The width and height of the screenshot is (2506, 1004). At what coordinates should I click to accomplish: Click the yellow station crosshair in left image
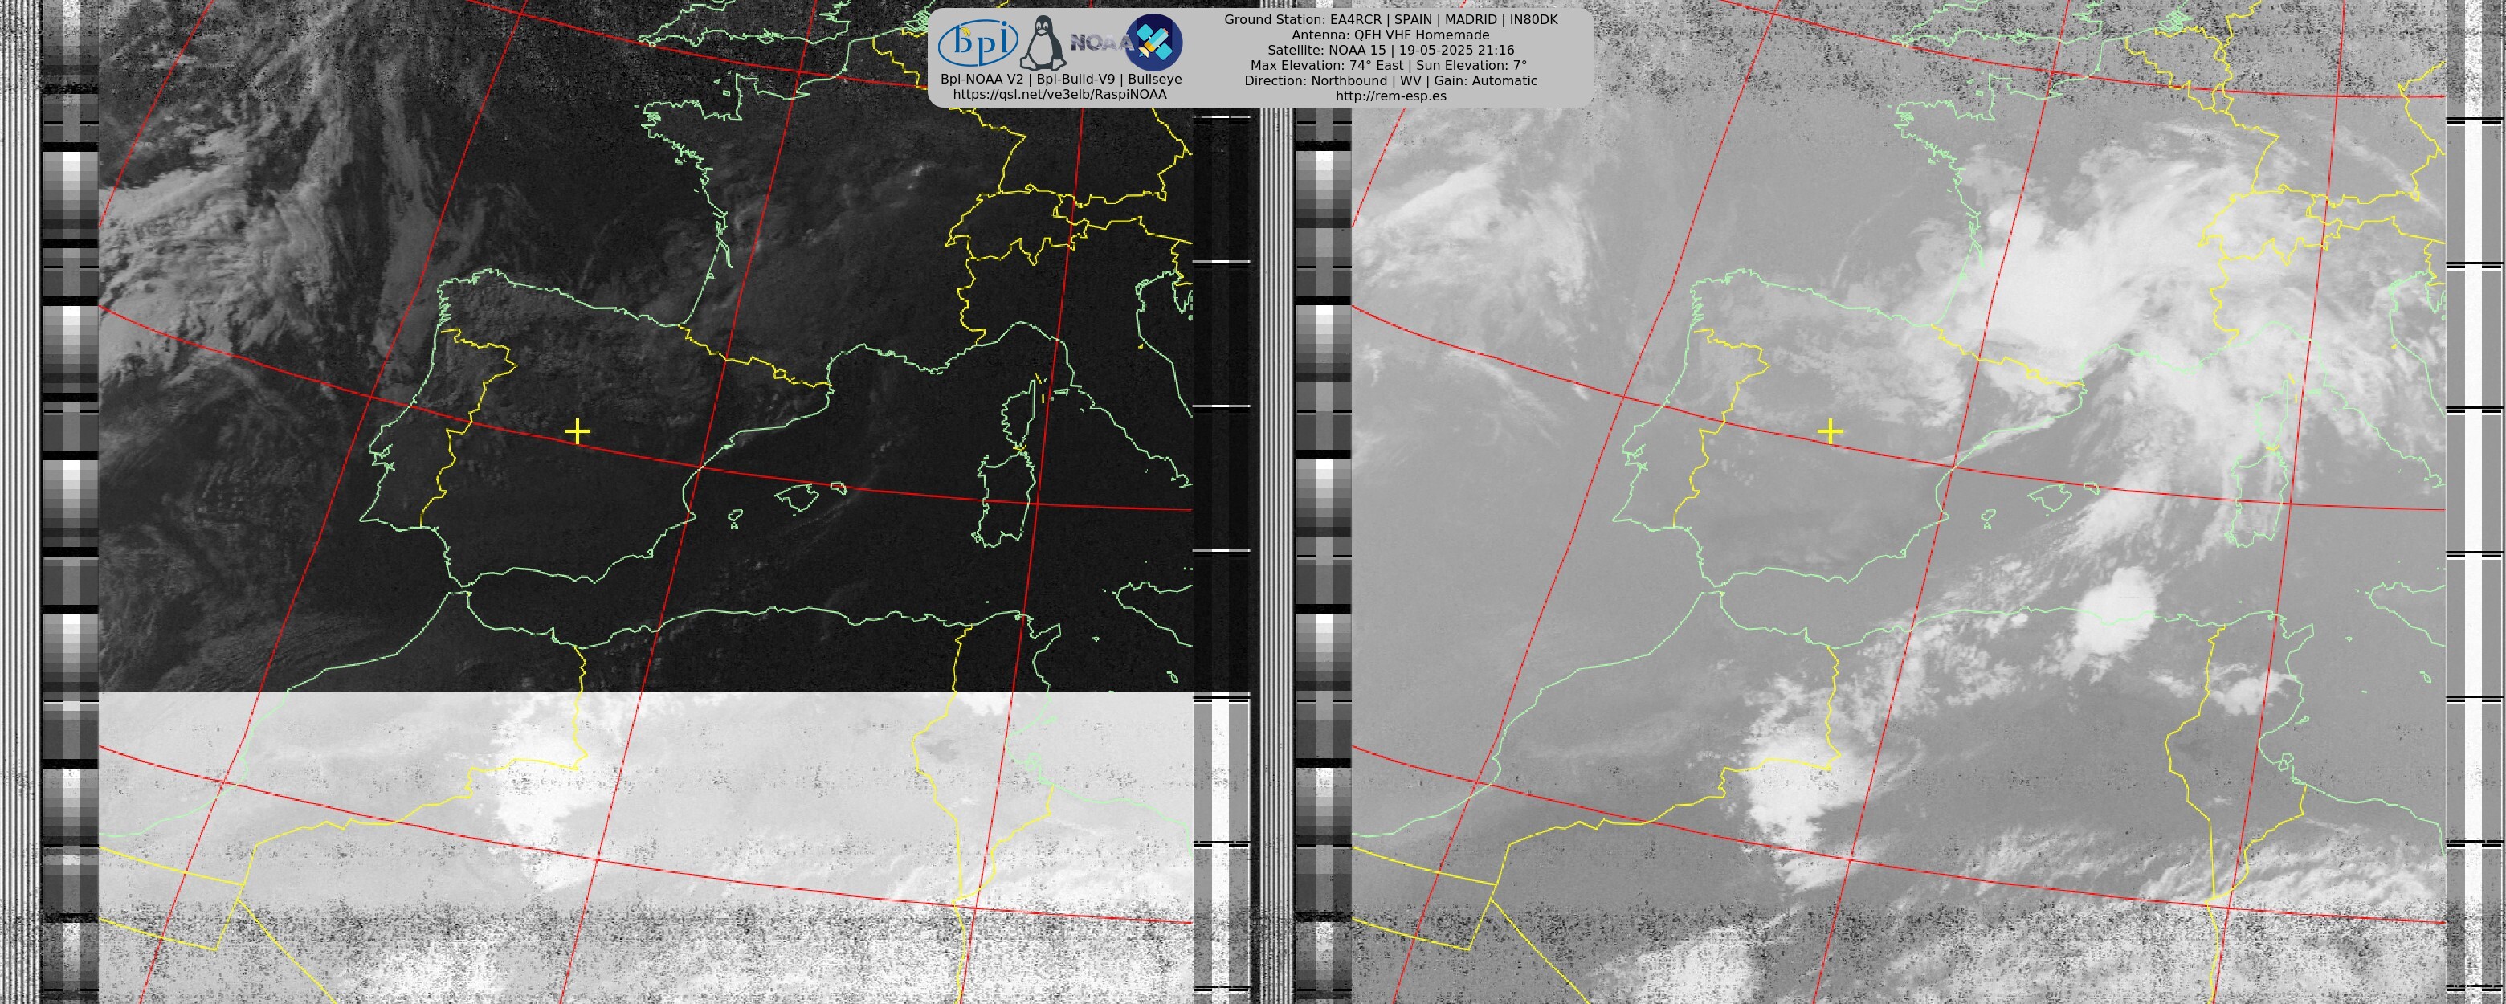[x=577, y=431]
